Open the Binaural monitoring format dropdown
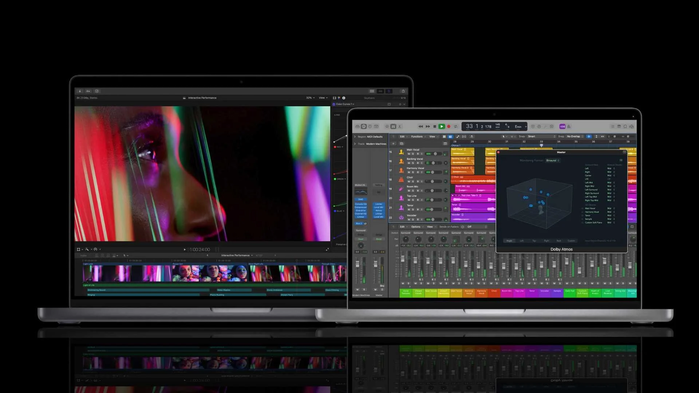 [552, 160]
